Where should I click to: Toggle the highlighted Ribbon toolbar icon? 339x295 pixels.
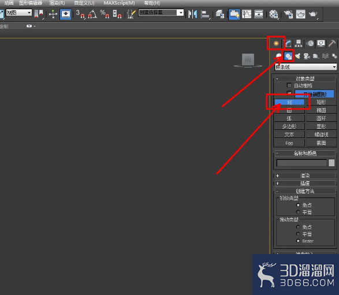[x=234, y=14]
